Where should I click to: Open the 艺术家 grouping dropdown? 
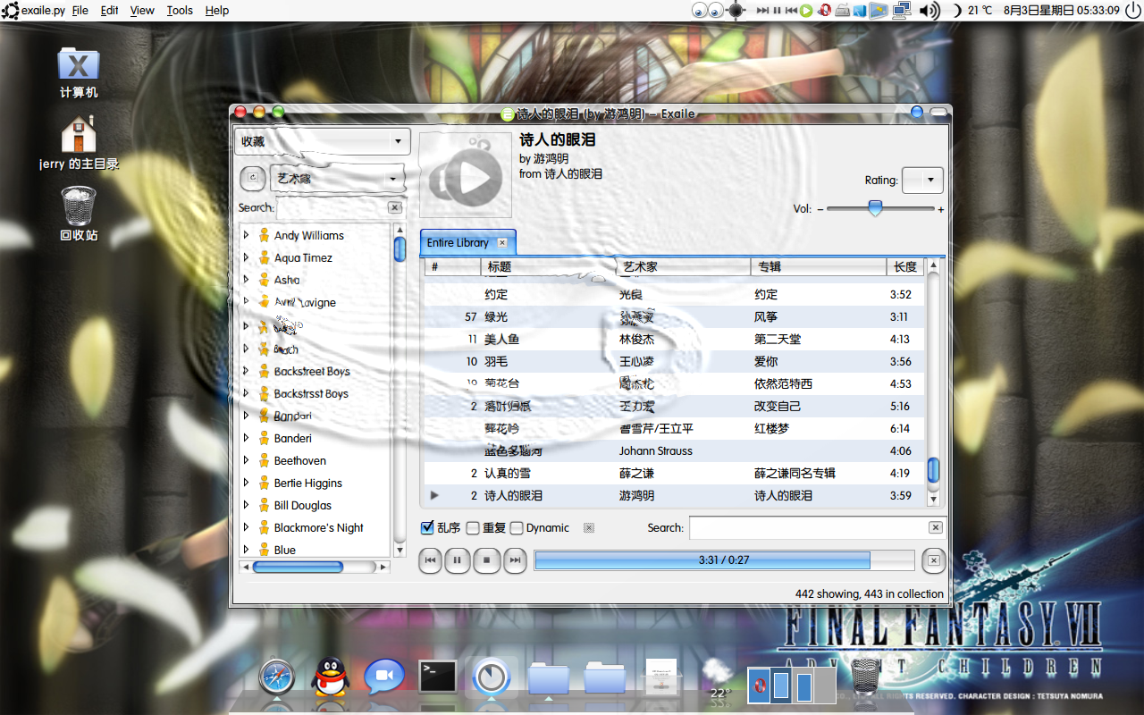(x=337, y=179)
